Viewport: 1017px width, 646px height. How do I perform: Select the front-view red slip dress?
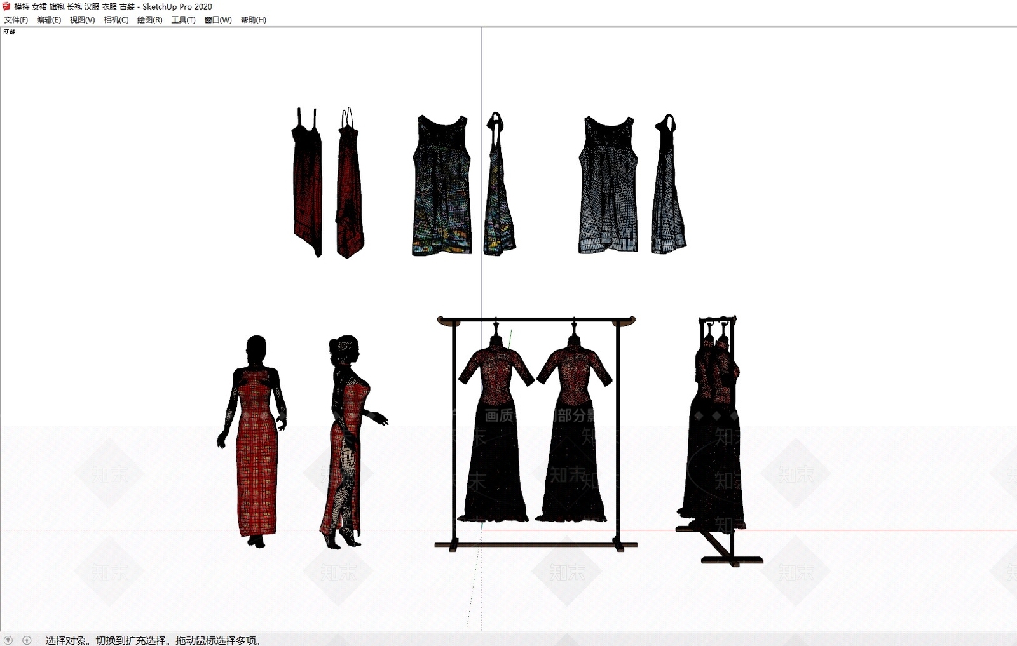pos(307,182)
